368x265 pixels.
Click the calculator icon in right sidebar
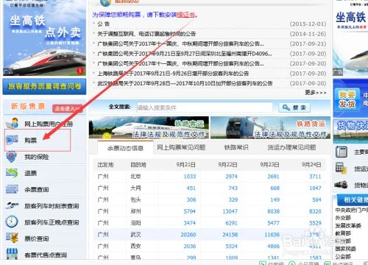click(x=341, y=169)
